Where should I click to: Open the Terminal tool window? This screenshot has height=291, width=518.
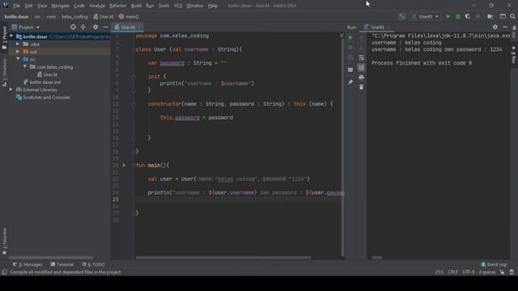(x=62, y=264)
